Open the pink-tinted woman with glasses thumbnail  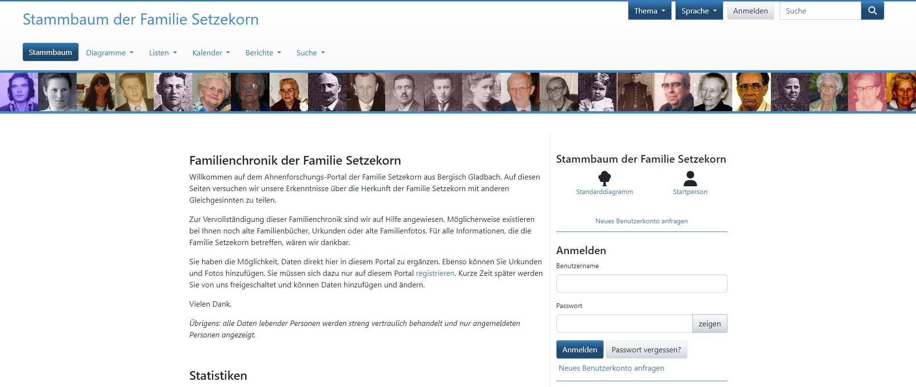(x=867, y=92)
